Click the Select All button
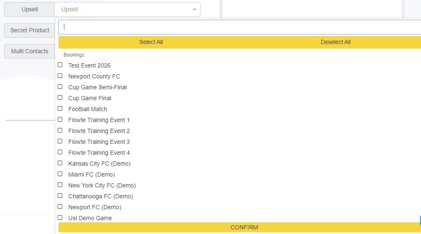Screen dimensions: 421x234 151,42
